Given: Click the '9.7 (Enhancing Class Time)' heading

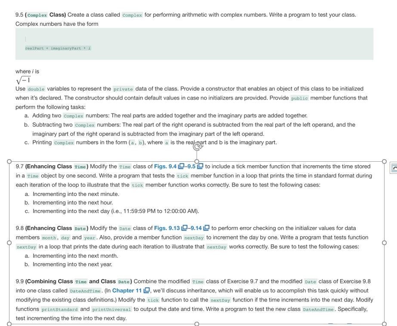Looking at the screenshot, I should (x=52, y=166).
